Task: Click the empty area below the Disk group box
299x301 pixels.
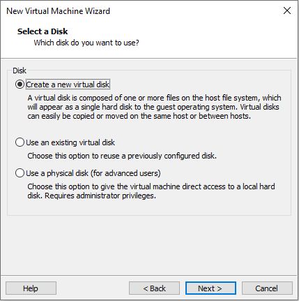Action: click(x=149, y=244)
